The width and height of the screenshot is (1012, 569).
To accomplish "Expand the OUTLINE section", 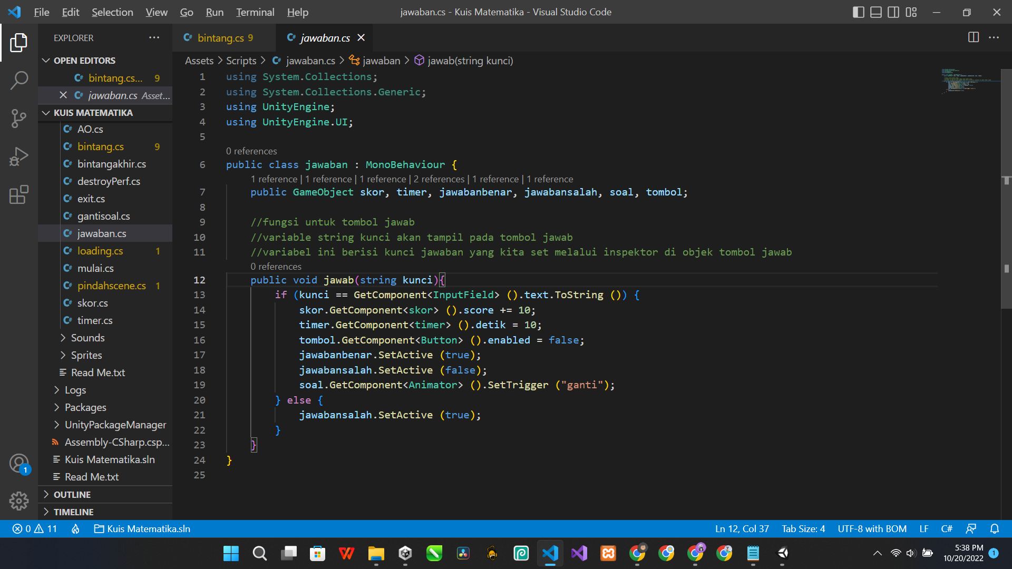I will point(72,494).
